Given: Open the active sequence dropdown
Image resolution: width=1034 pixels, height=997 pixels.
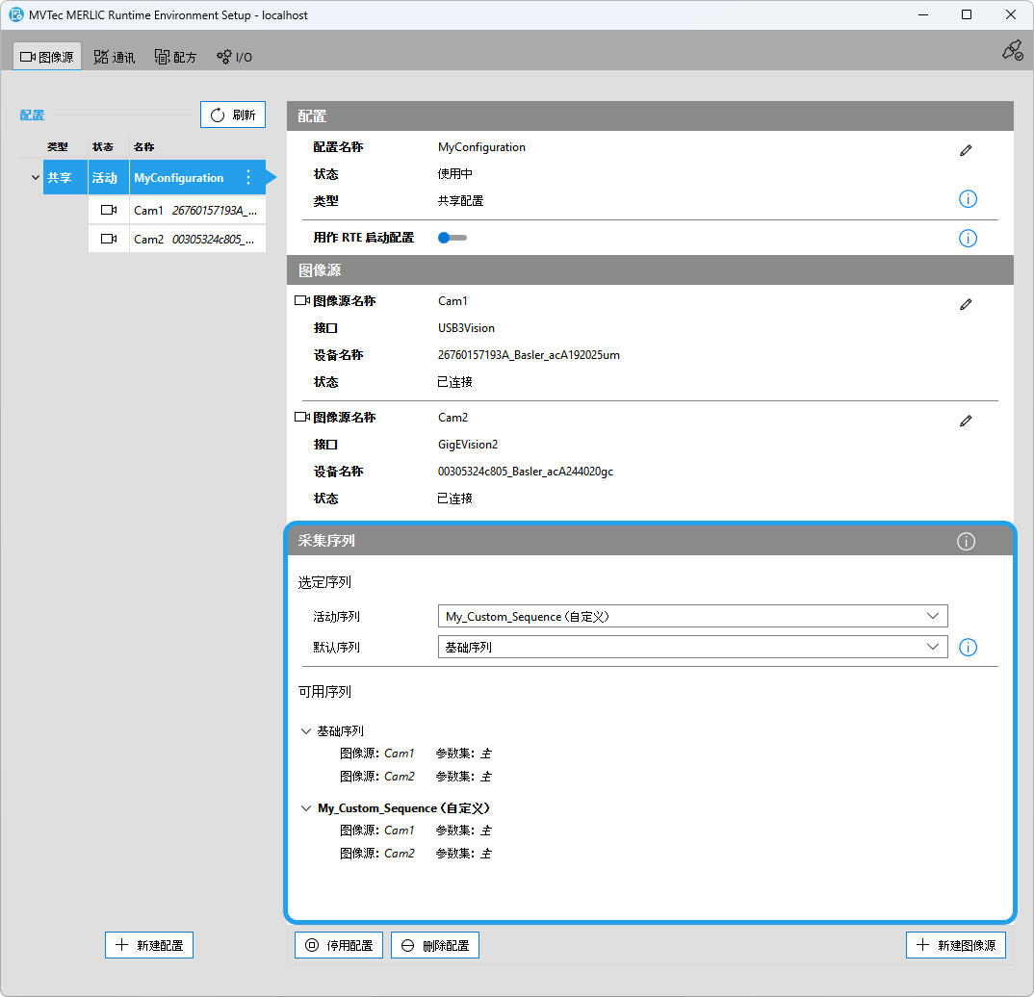Looking at the screenshot, I should tap(692, 616).
